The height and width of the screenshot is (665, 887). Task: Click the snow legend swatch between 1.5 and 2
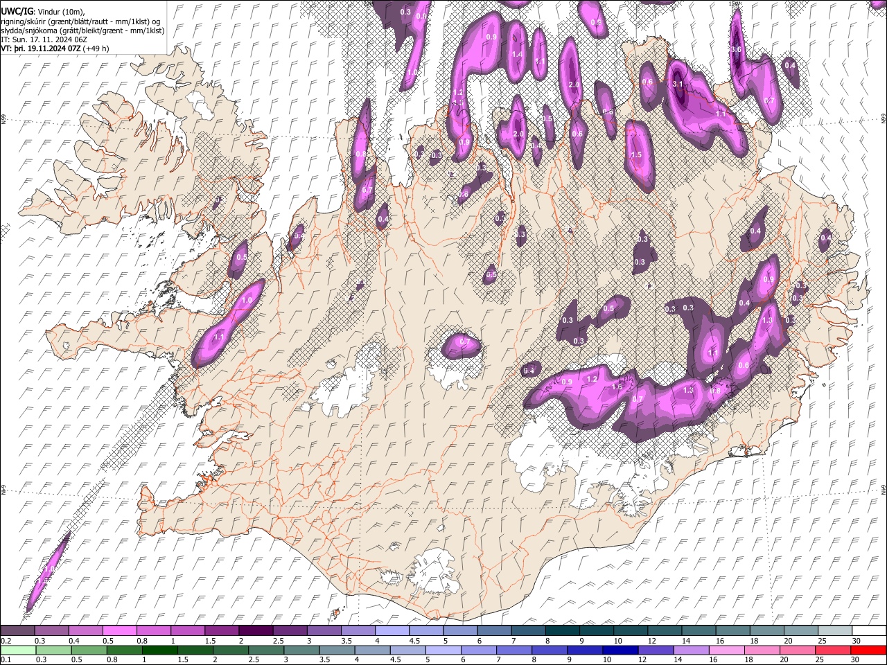(221, 630)
